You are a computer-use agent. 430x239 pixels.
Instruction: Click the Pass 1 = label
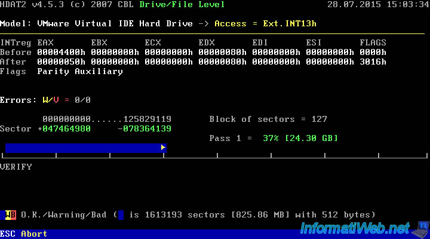click(x=231, y=138)
